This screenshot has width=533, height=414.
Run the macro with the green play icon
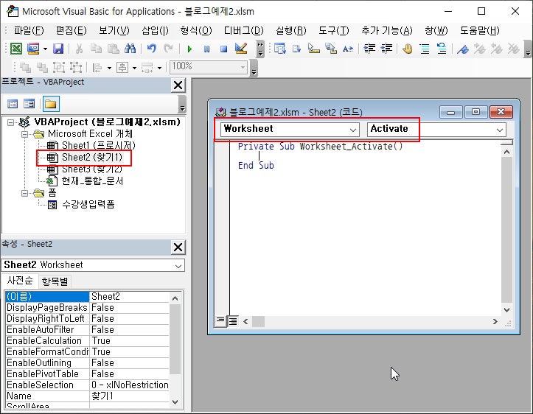189,49
